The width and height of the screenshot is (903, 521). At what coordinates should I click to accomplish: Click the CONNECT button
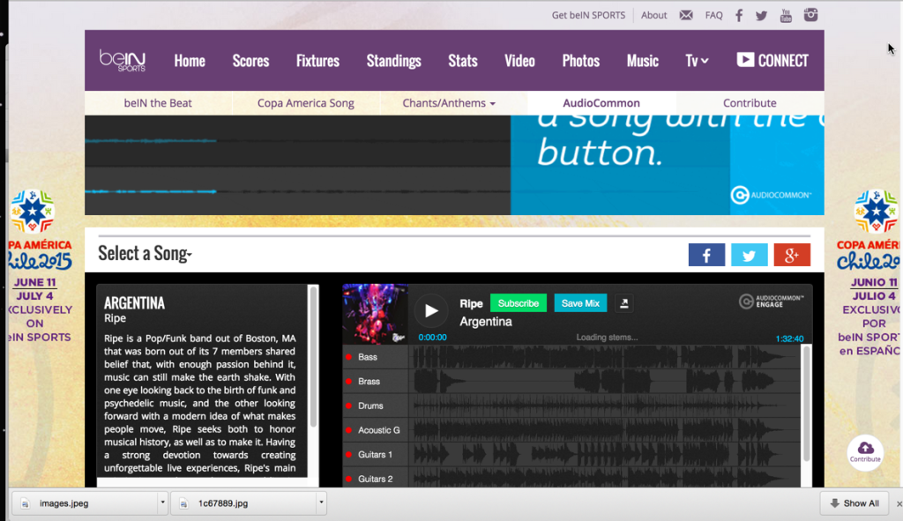772,61
